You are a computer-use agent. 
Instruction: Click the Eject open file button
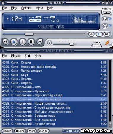tap(91, 35)
